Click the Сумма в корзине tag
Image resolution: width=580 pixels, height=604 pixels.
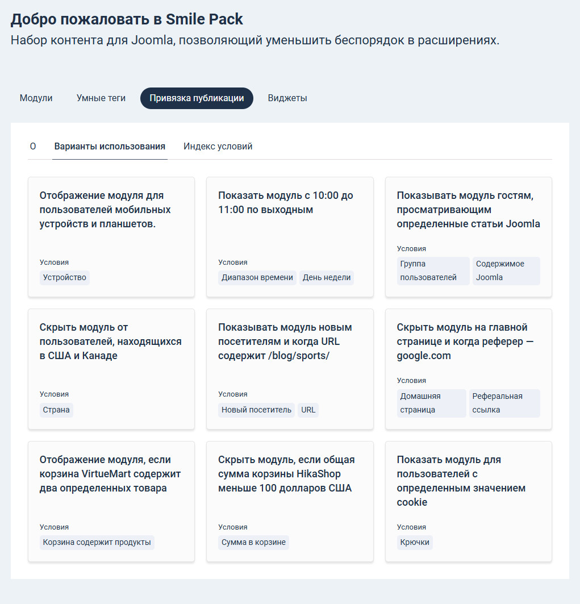click(x=253, y=542)
